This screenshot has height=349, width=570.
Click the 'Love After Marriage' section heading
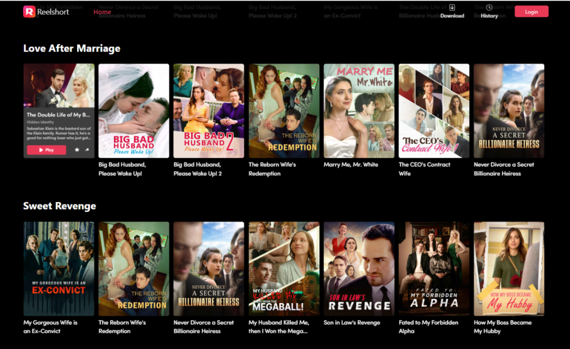pos(72,49)
